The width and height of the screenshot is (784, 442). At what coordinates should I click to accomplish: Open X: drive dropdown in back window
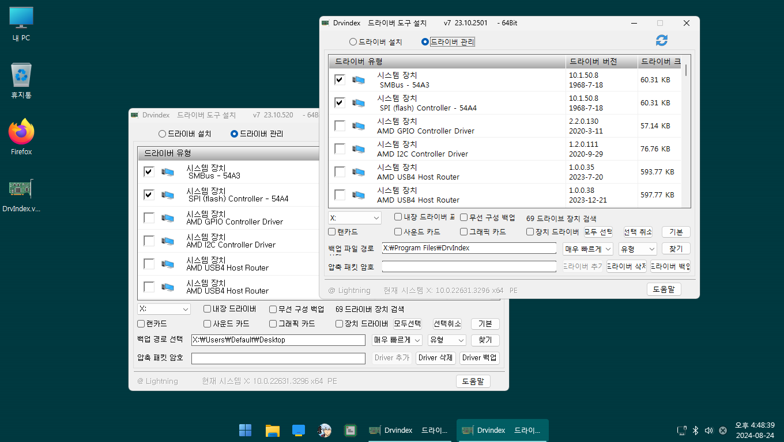click(164, 309)
